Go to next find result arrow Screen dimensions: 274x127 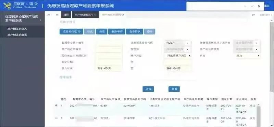(x=252, y=6)
